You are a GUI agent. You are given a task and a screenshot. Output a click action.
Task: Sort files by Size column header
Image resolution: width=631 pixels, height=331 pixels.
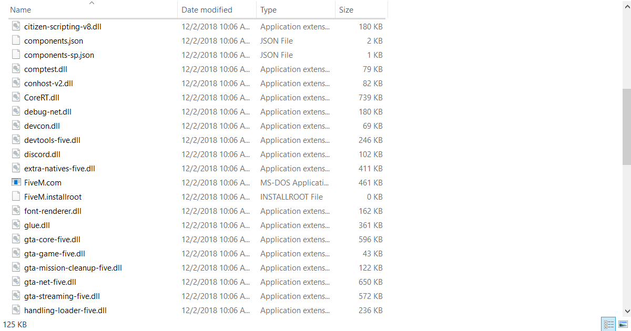(346, 10)
